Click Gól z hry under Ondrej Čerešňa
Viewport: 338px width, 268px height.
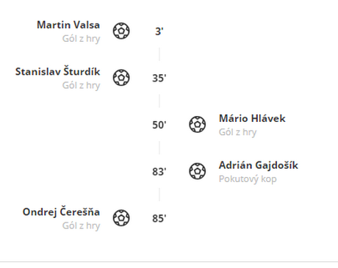tap(81, 225)
